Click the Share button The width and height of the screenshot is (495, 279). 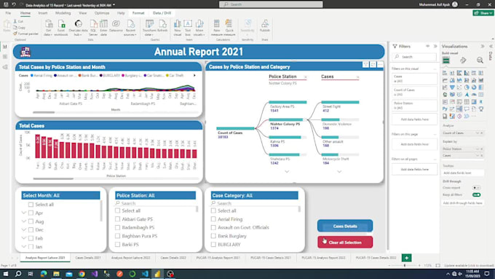pos(483,13)
